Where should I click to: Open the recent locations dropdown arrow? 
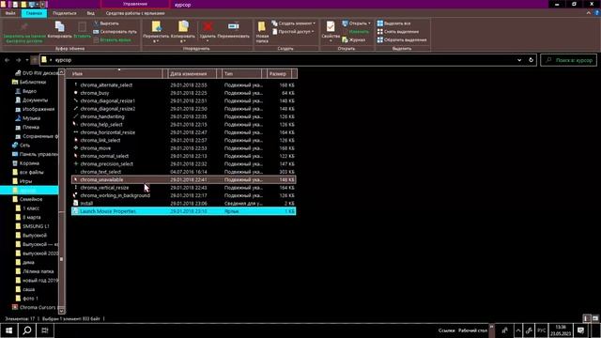pyautogui.click(x=27, y=60)
